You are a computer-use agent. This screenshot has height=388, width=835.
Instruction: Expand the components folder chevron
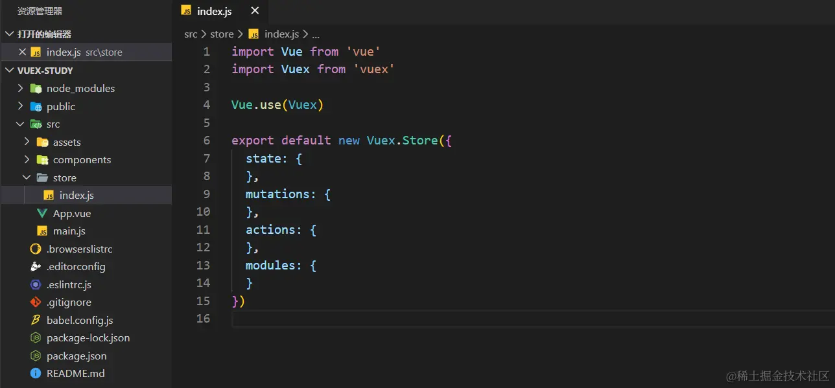(x=27, y=159)
